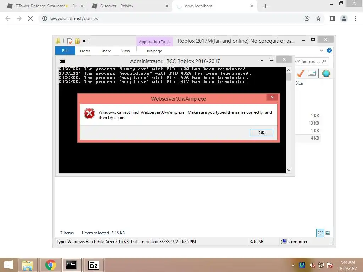Click the red error icon in dialog
363x272 pixels.
89,114
